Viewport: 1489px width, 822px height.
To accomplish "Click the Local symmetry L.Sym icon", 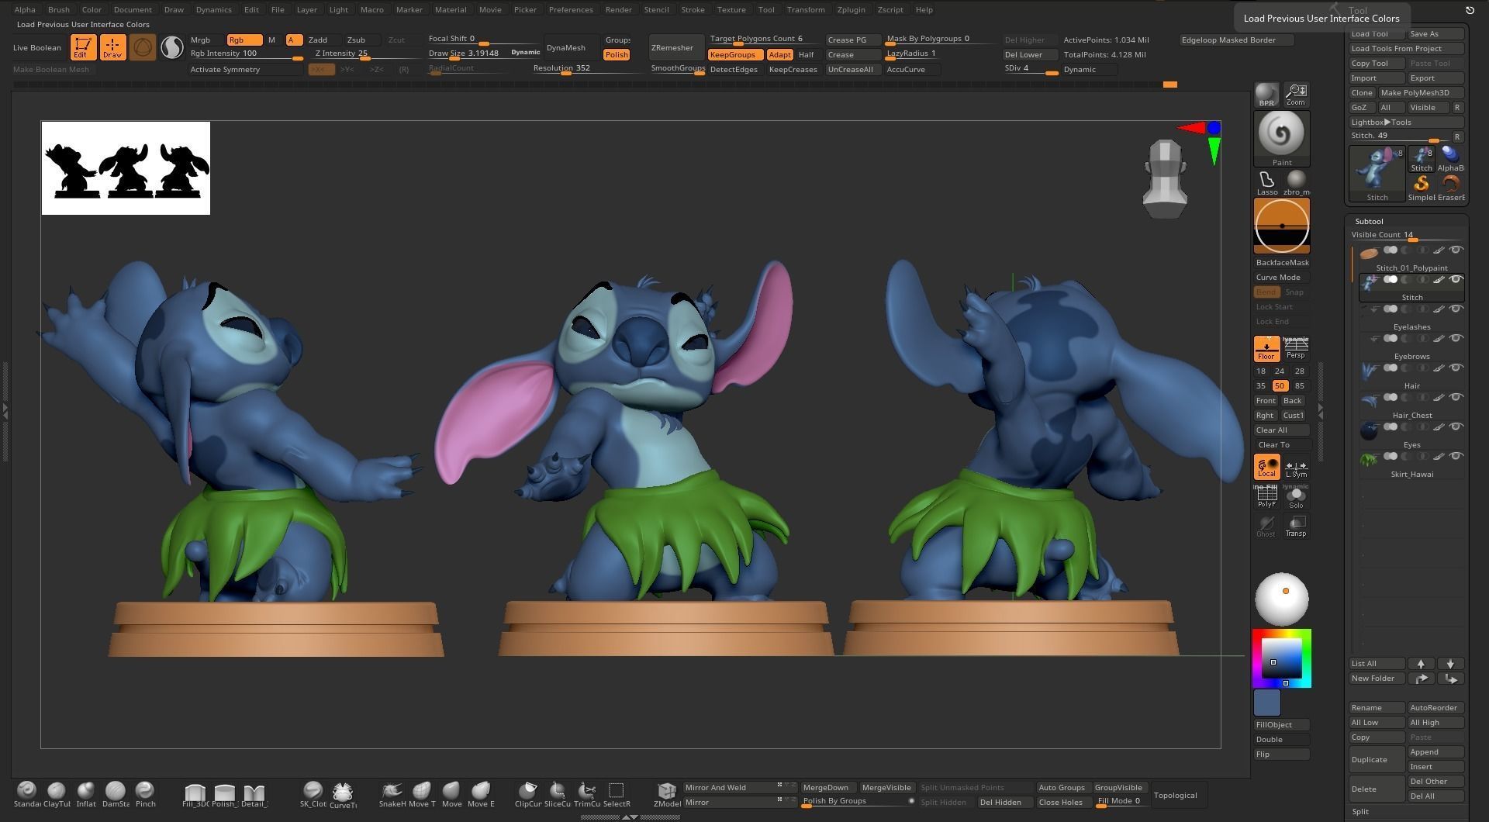I will pyautogui.click(x=1296, y=467).
